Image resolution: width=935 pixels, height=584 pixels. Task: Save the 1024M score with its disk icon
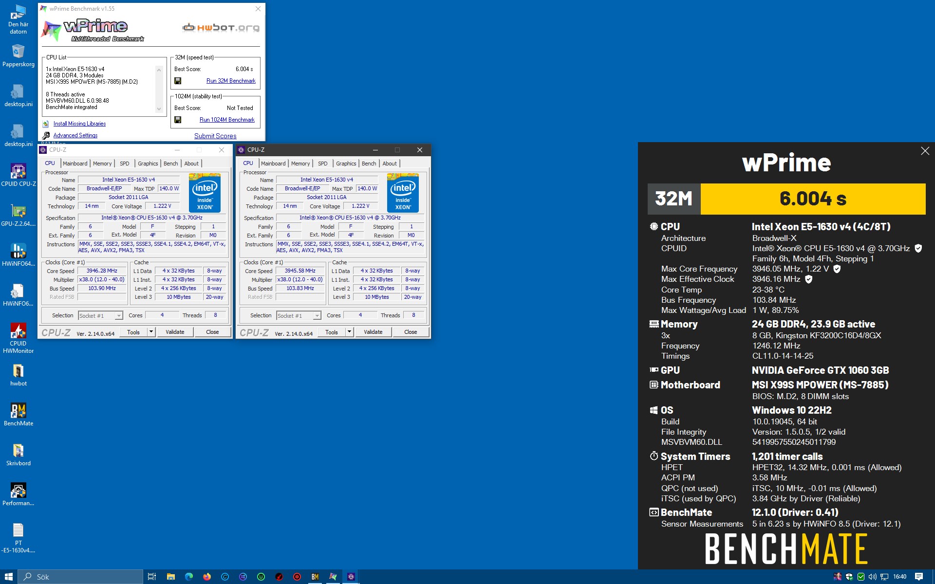(x=178, y=120)
